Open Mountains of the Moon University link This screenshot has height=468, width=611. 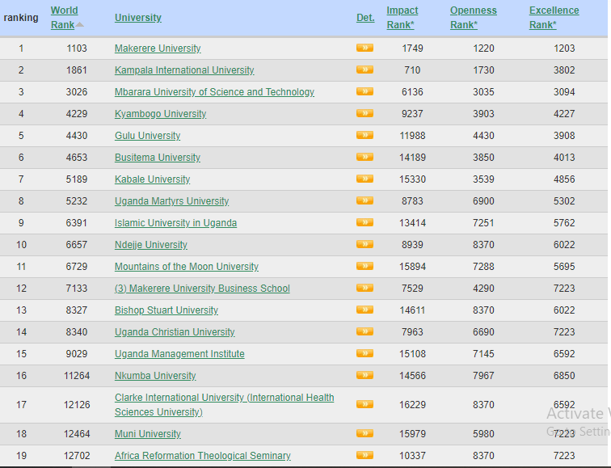click(x=186, y=267)
